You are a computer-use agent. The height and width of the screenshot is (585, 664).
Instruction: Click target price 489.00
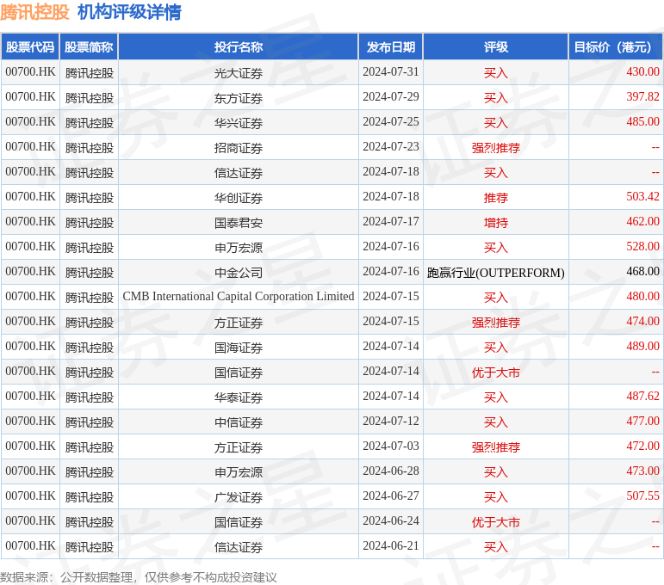(642, 347)
